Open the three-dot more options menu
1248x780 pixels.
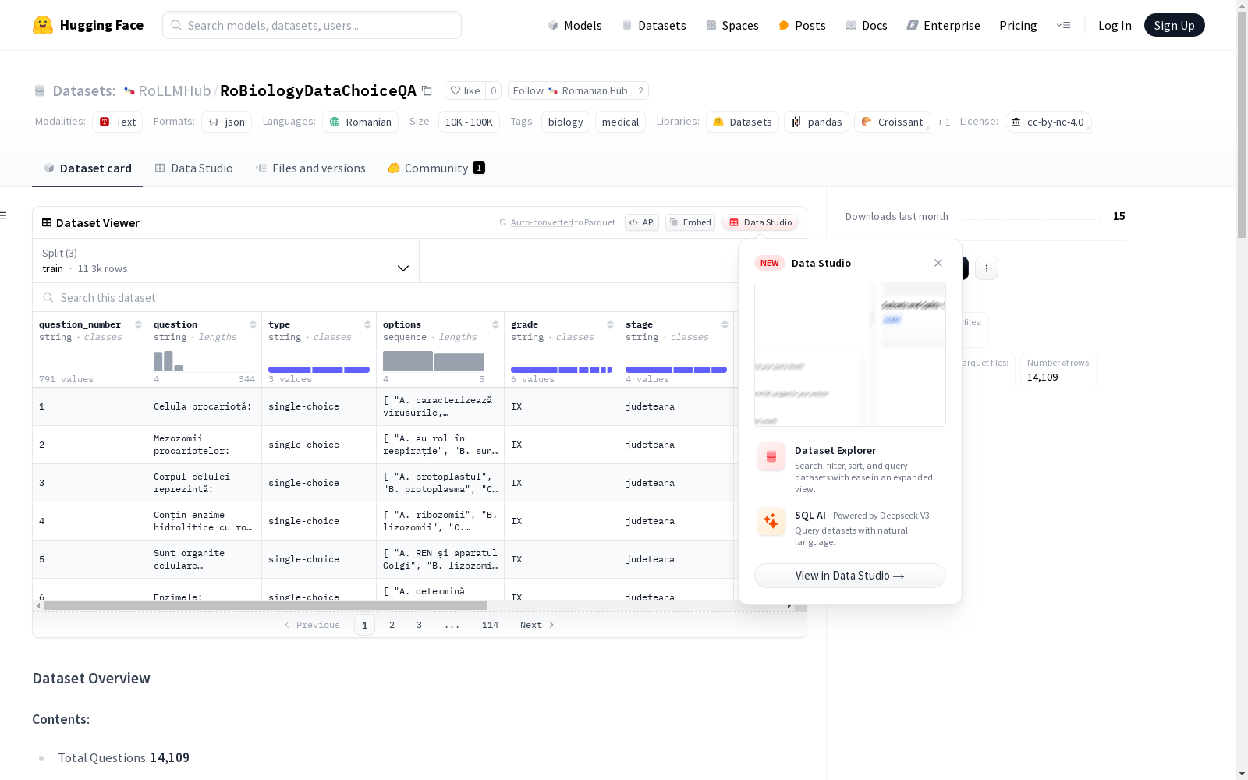coord(987,268)
